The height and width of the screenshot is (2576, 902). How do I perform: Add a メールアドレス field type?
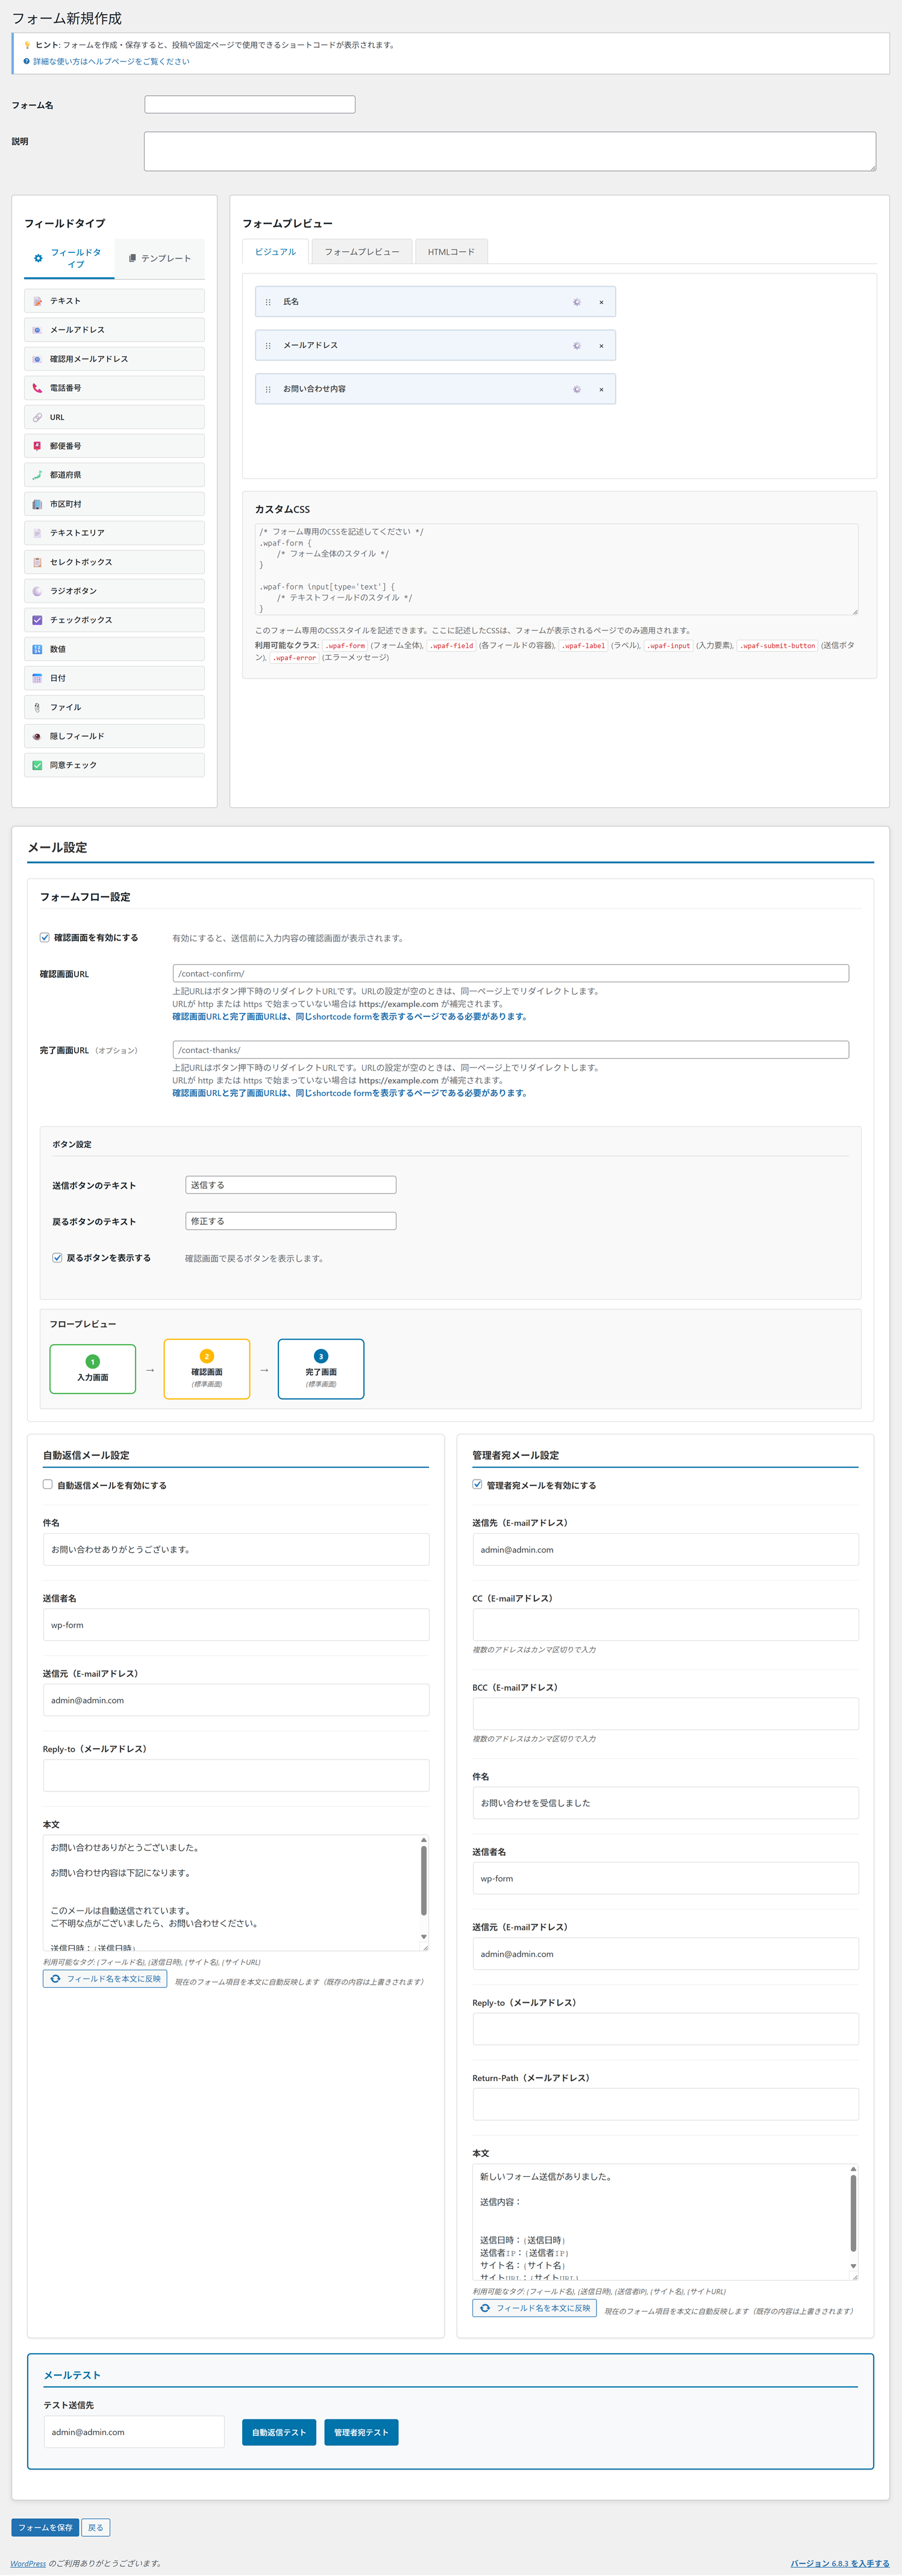click(x=114, y=330)
